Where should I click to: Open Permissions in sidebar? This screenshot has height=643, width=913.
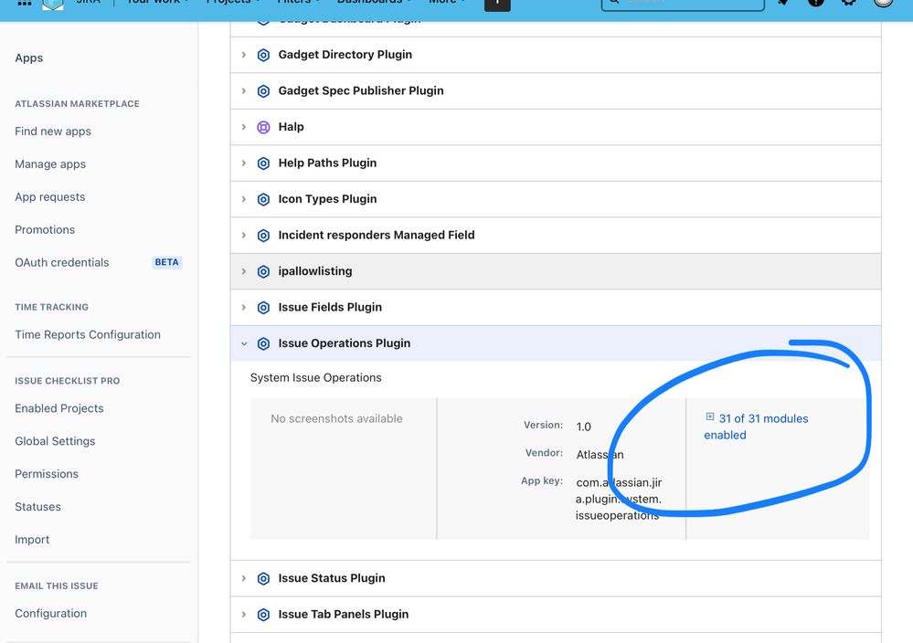(x=47, y=474)
